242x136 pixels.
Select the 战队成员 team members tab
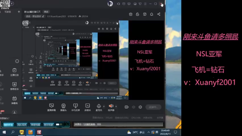[x=22, y=125]
